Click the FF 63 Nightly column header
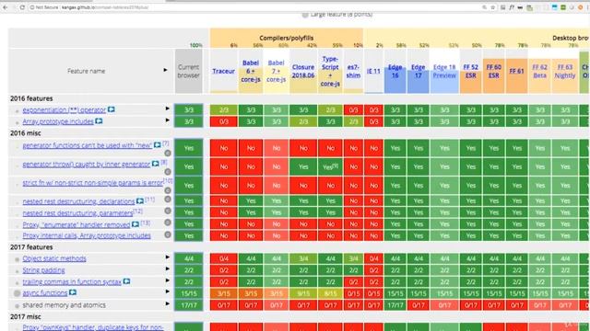Image resolution: width=590 pixels, height=331 pixels. tap(565, 71)
